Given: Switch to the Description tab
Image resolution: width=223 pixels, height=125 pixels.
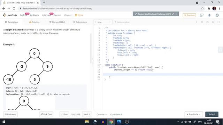Looking at the screenshot, I should [11, 22].
